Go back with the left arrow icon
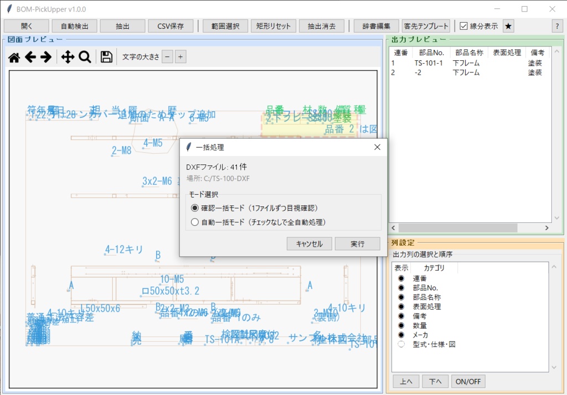 pos(30,57)
